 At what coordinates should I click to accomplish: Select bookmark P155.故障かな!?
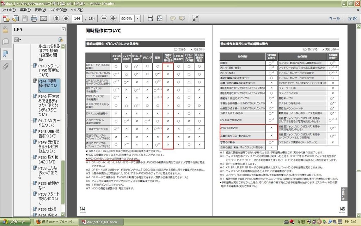49,185
